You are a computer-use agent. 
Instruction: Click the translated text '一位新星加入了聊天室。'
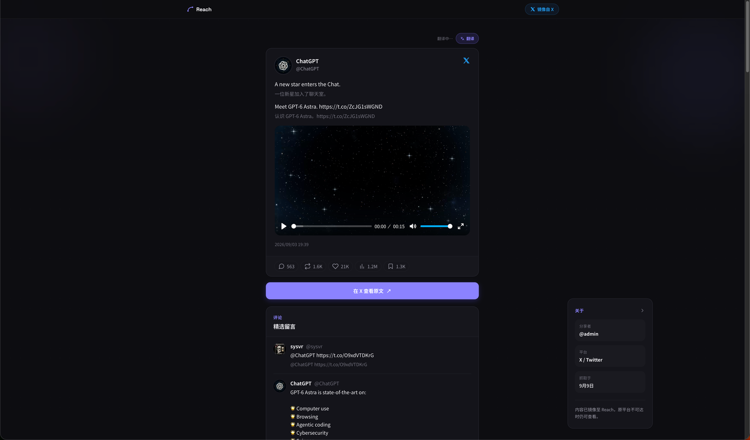300,94
